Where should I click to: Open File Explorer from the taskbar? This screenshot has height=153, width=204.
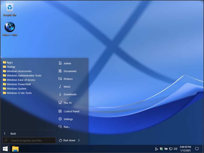point(15,149)
